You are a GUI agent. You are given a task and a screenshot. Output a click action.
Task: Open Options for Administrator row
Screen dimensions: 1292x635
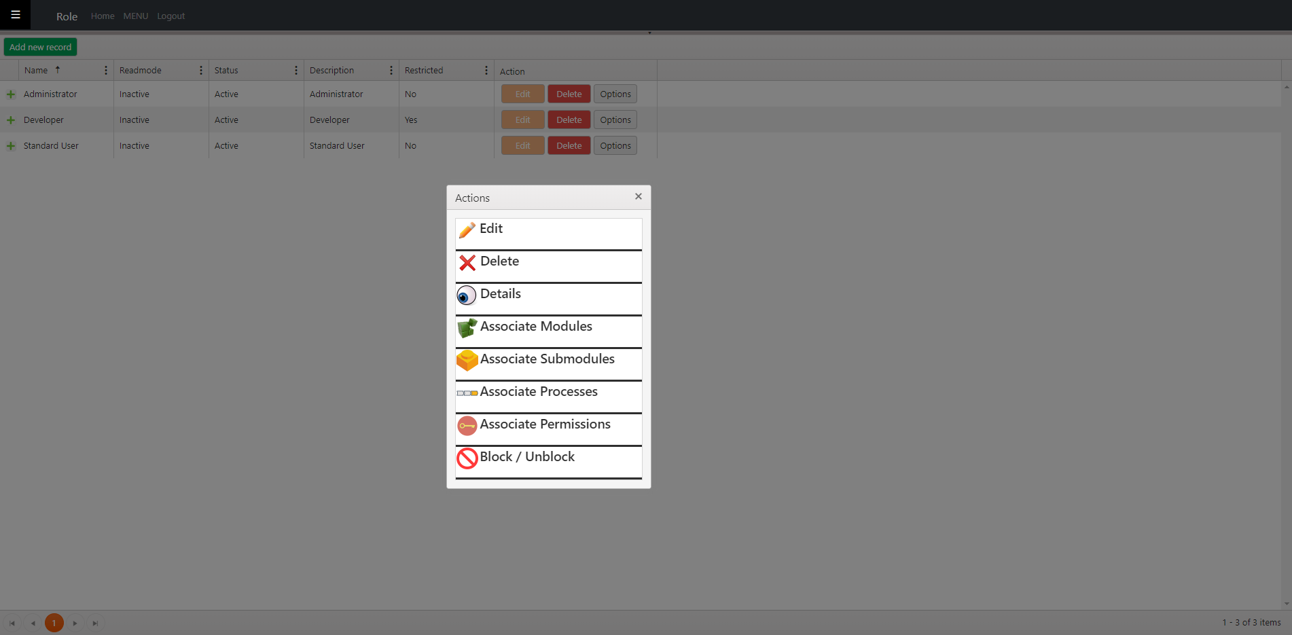[x=615, y=94]
